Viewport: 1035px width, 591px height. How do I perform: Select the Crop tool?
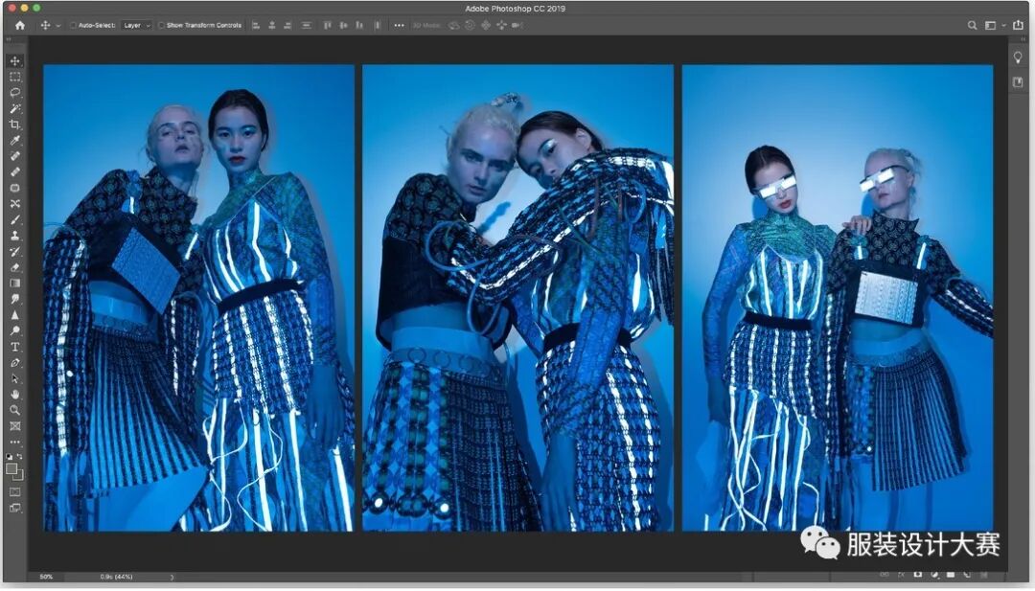(14, 124)
